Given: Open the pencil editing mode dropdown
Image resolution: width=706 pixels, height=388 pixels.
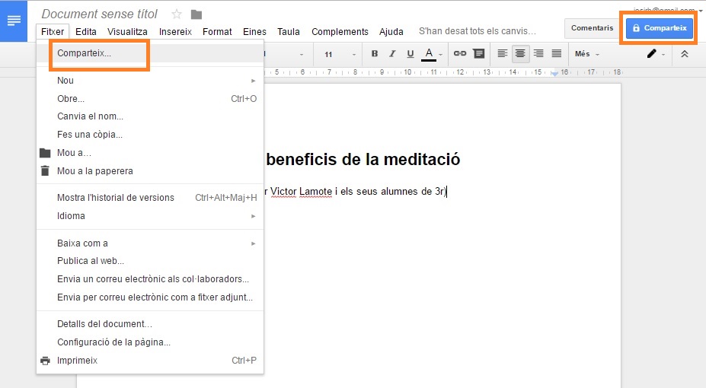Looking at the screenshot, I should (x=655, y=54).
